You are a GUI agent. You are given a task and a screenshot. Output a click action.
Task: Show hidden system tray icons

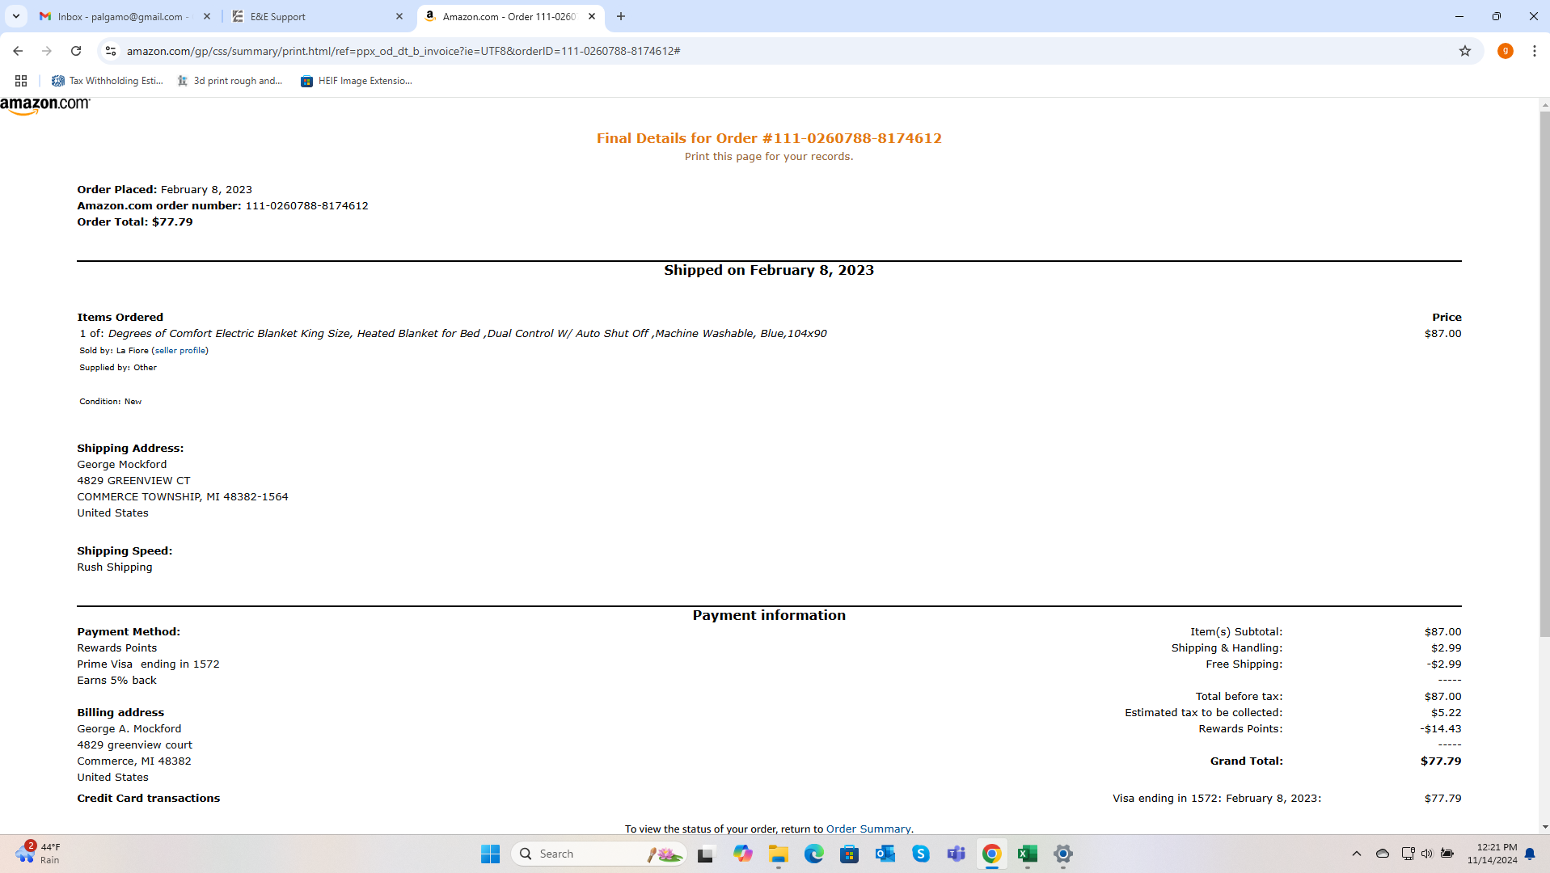1357,854
